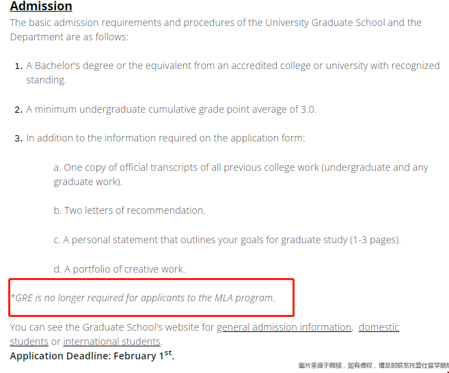Click sub-item a about official transcripts
This screenshot has width=449, height=373.
[241, 174]
